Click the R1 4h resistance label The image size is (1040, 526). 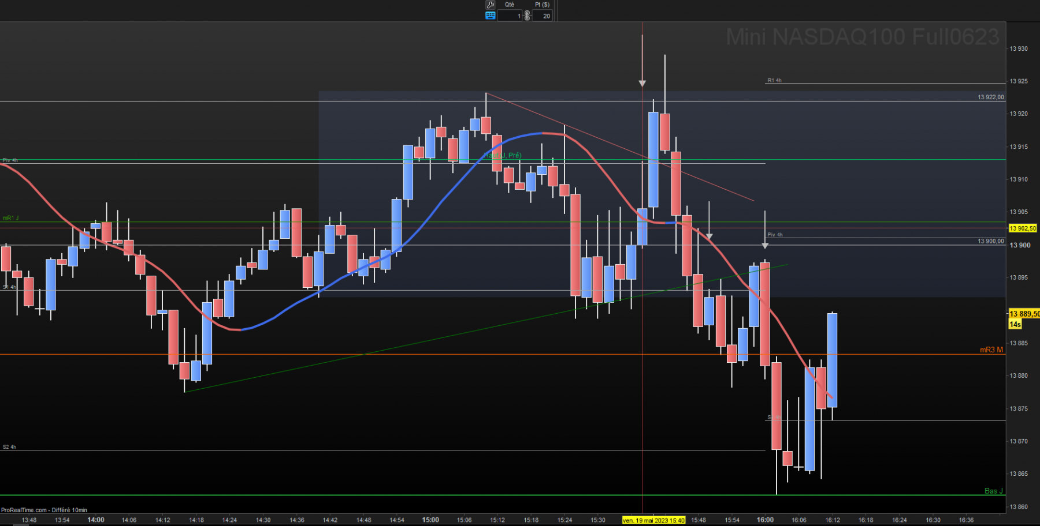[x=774, y=80]
